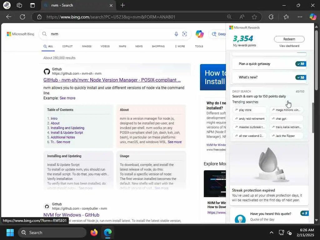Search trending topic play store
The height and width of the screenshot is (240, 320).
[249, 110]
